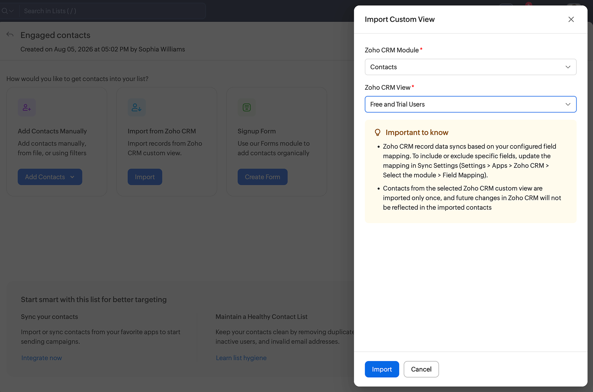Viewport: 593px width, 392px height.
Task: Close the Import Custom View dialog
Action: (571, 19)
